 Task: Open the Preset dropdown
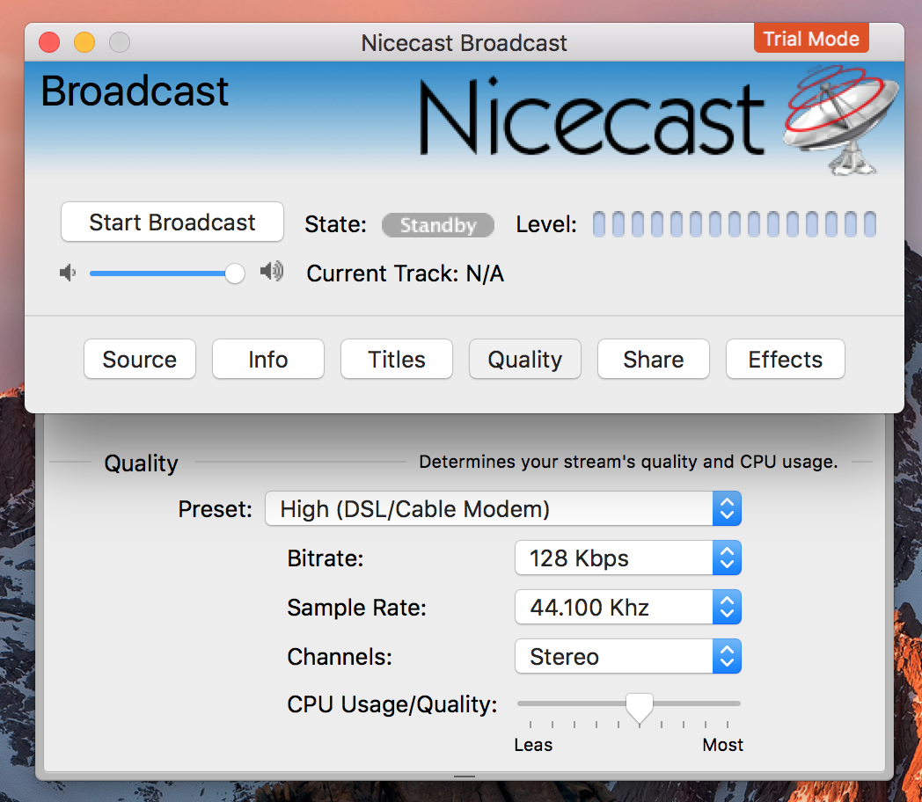[x=503, y=509]
